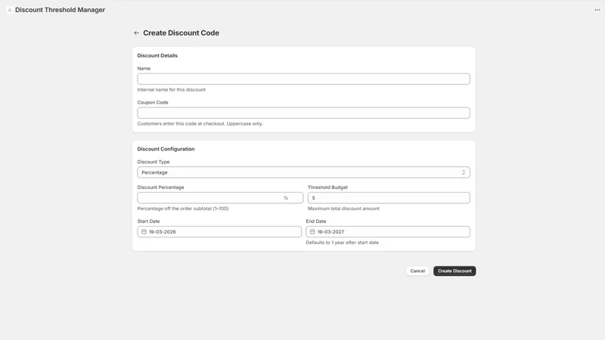The image size is (605, 340).
Task: Click the Coupon Code input field
Action: (303, 113)
